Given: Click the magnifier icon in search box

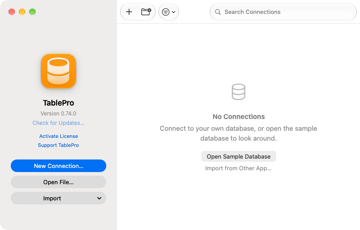Looking at the screenshot, I should [x=218, y=12].
